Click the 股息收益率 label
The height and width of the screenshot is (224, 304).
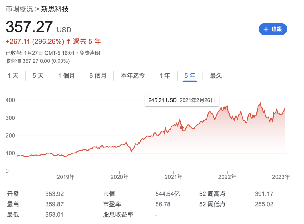[x=118, y=215]
